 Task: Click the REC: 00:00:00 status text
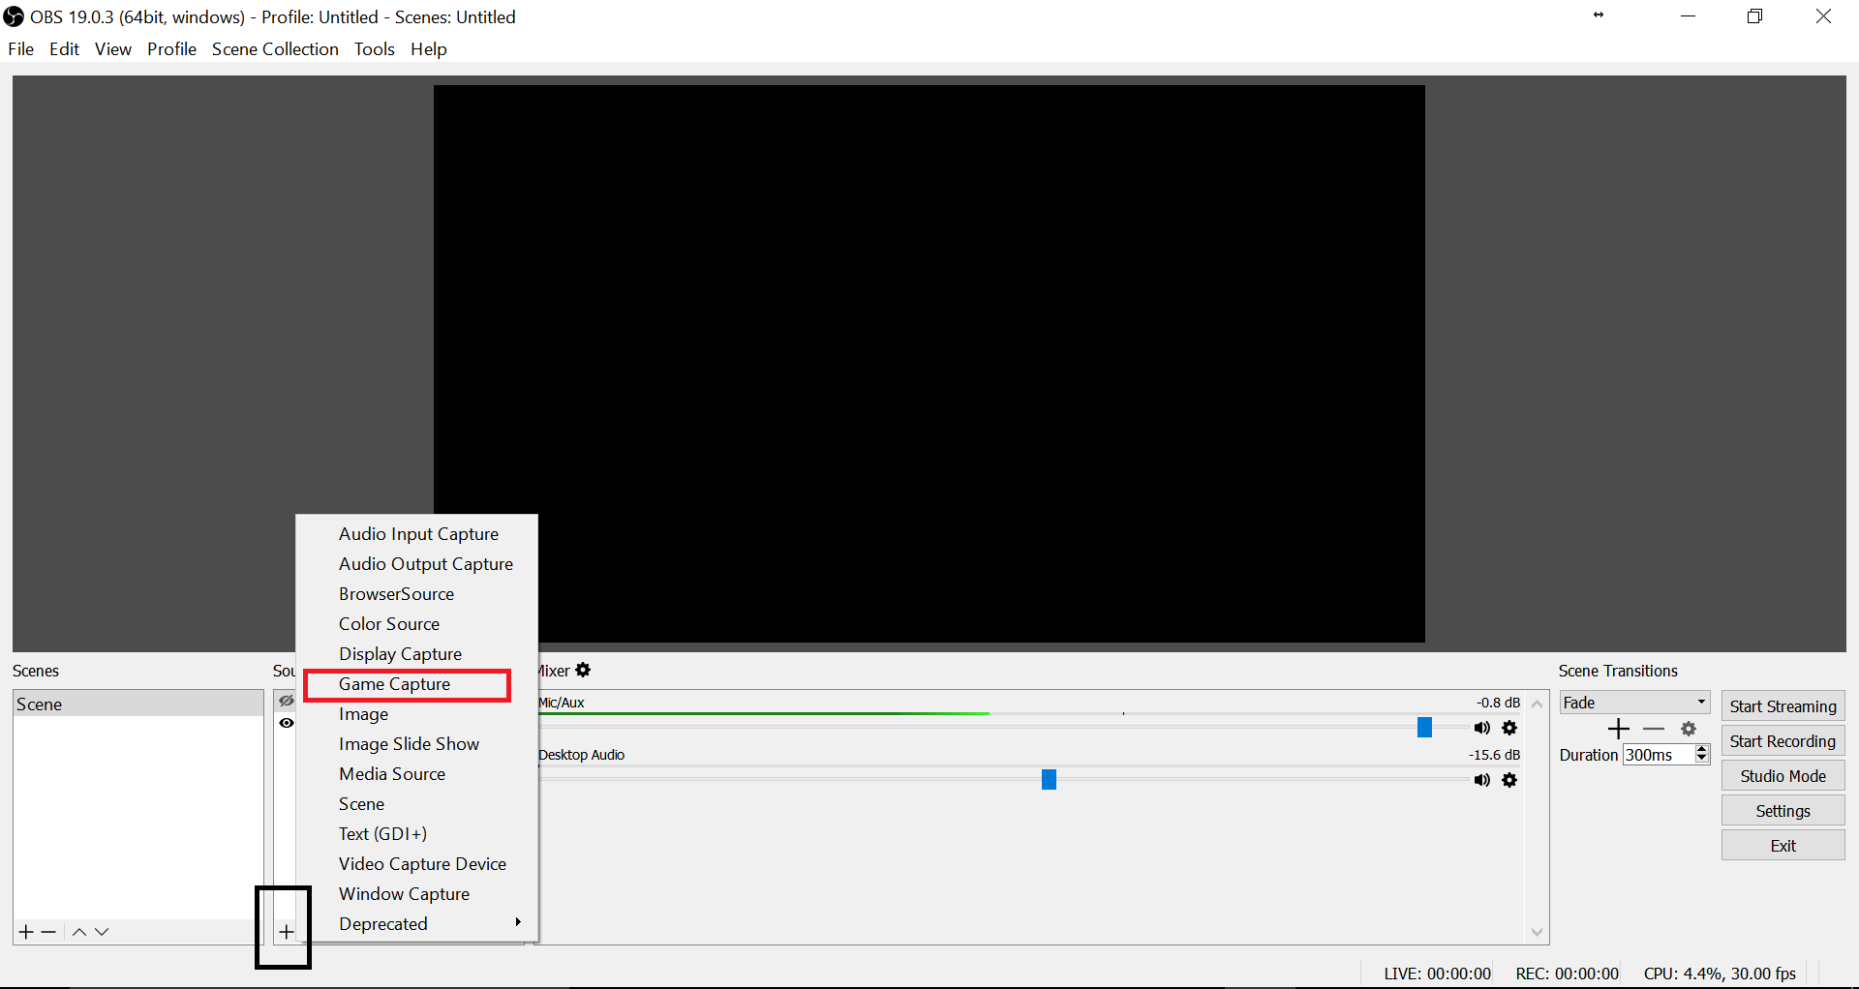click(x=1567, y=974)
